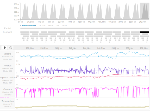Select the Temperatura chart label
Viewport: 150px width, 111px height.
pos(8,101)
